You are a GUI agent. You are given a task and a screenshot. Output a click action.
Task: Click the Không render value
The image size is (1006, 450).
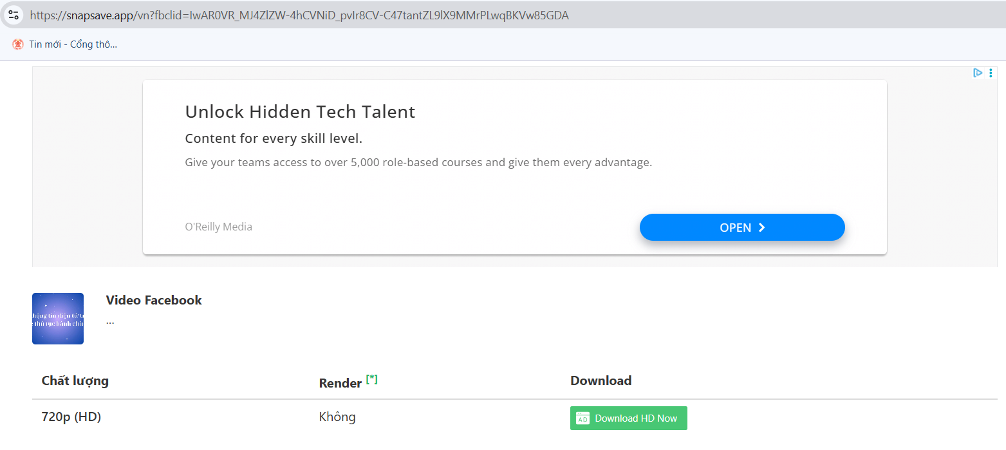tap(337, 417)
